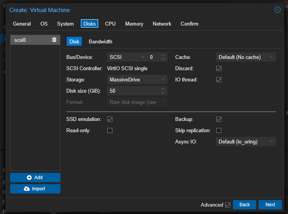Select the Disk sub-tab
Screen dimensions: 288x214
(x=74, y=41)
